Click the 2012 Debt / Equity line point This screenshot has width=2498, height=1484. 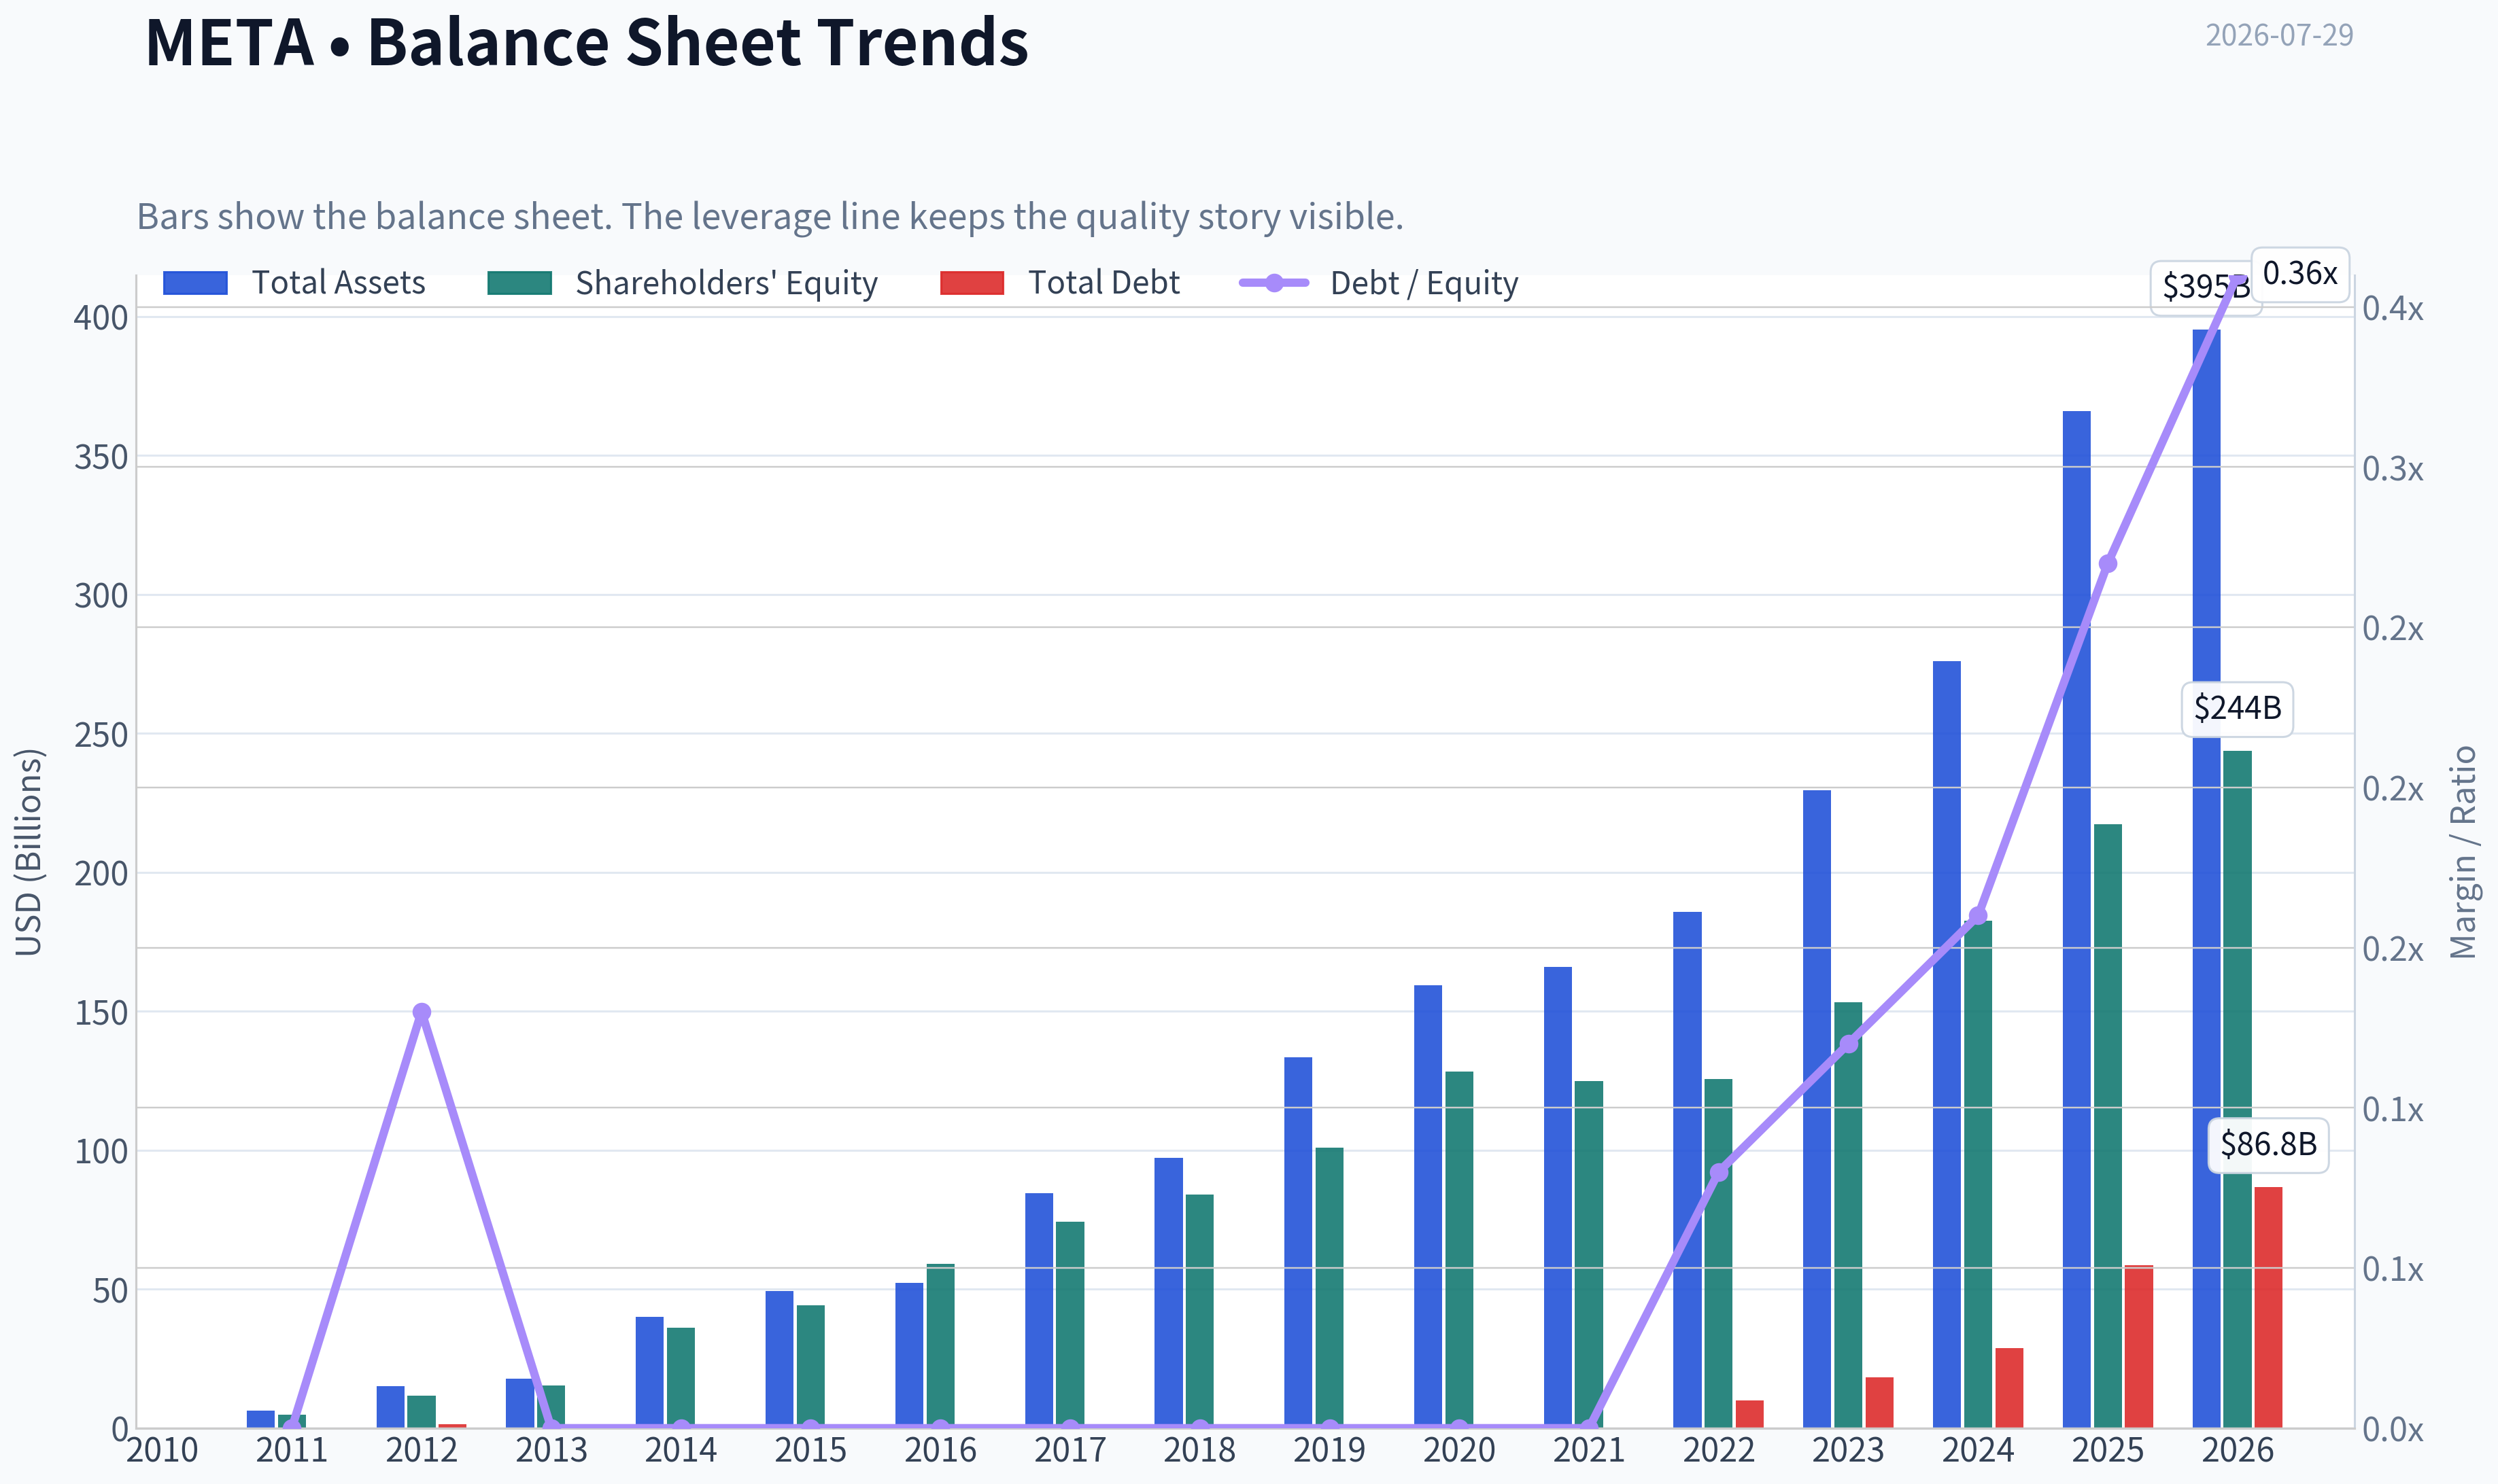pos(421,1012)
